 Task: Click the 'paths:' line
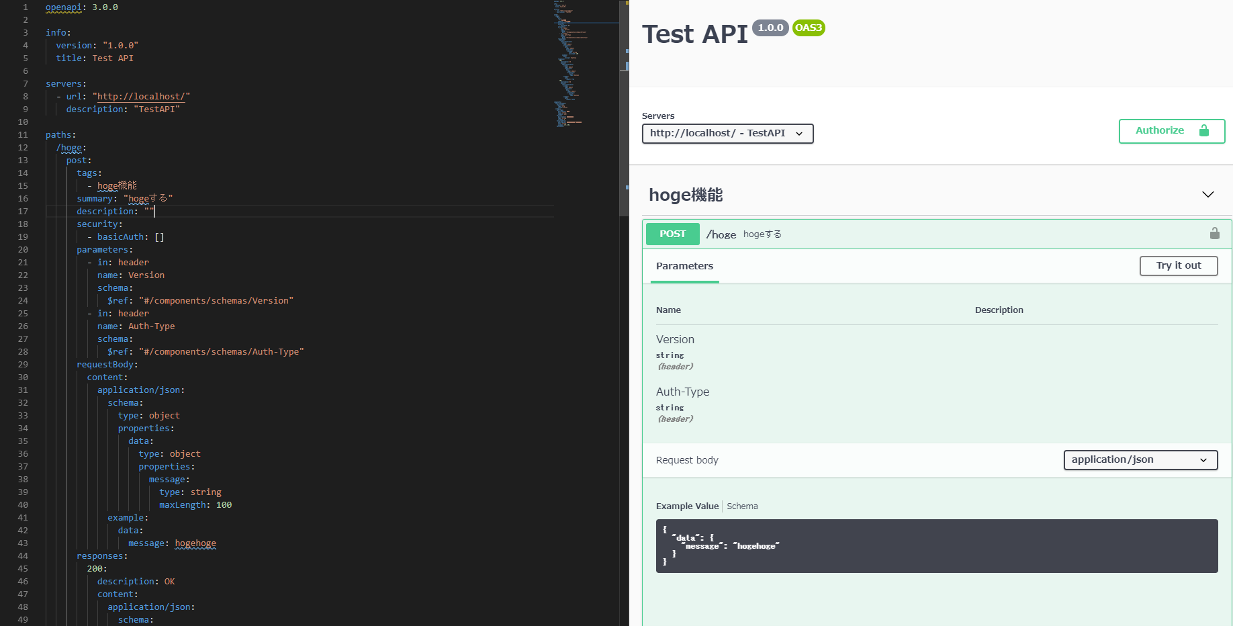tap(61, 135)
